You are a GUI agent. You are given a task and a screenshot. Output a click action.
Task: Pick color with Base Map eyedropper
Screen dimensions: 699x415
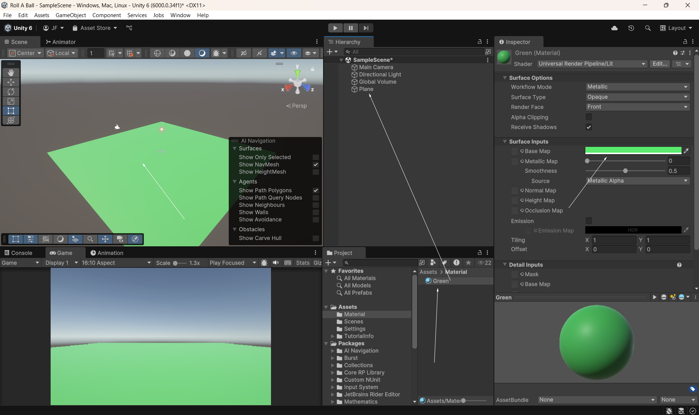coord(686,151)
